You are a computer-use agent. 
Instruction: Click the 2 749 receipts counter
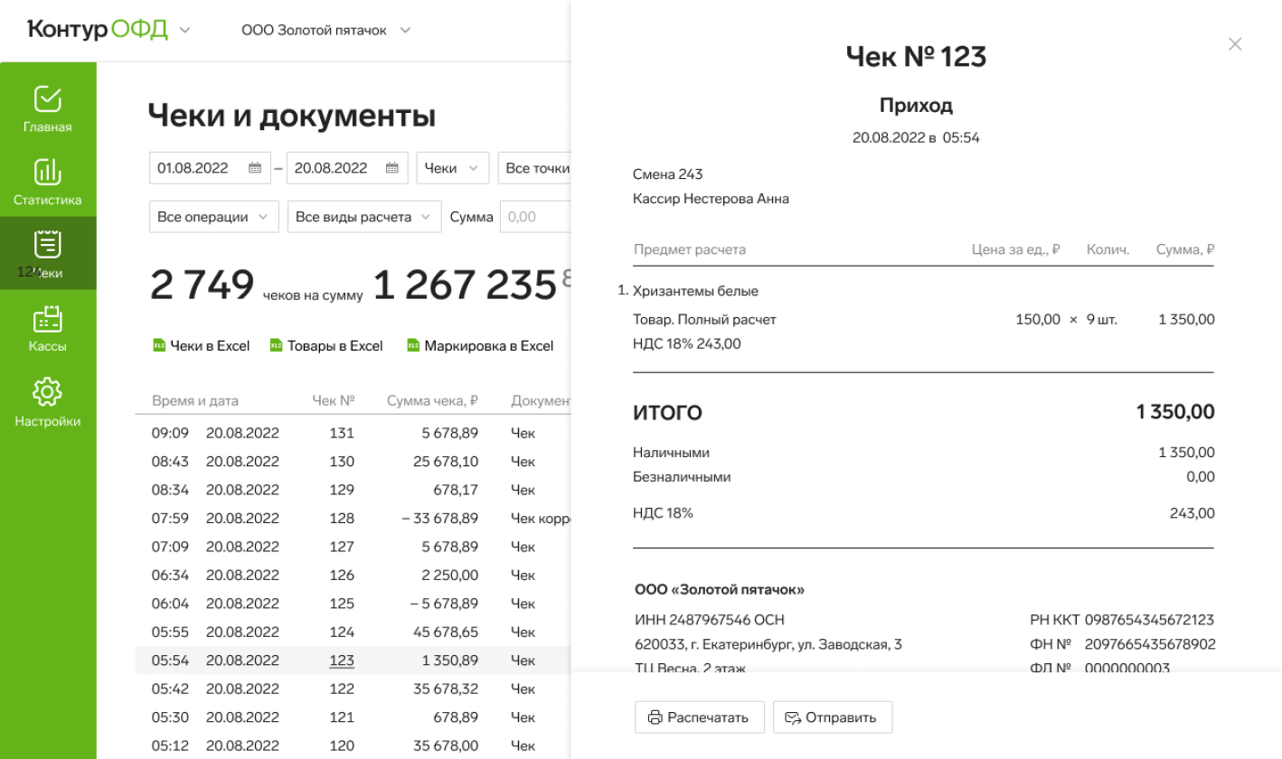(203, 286)
